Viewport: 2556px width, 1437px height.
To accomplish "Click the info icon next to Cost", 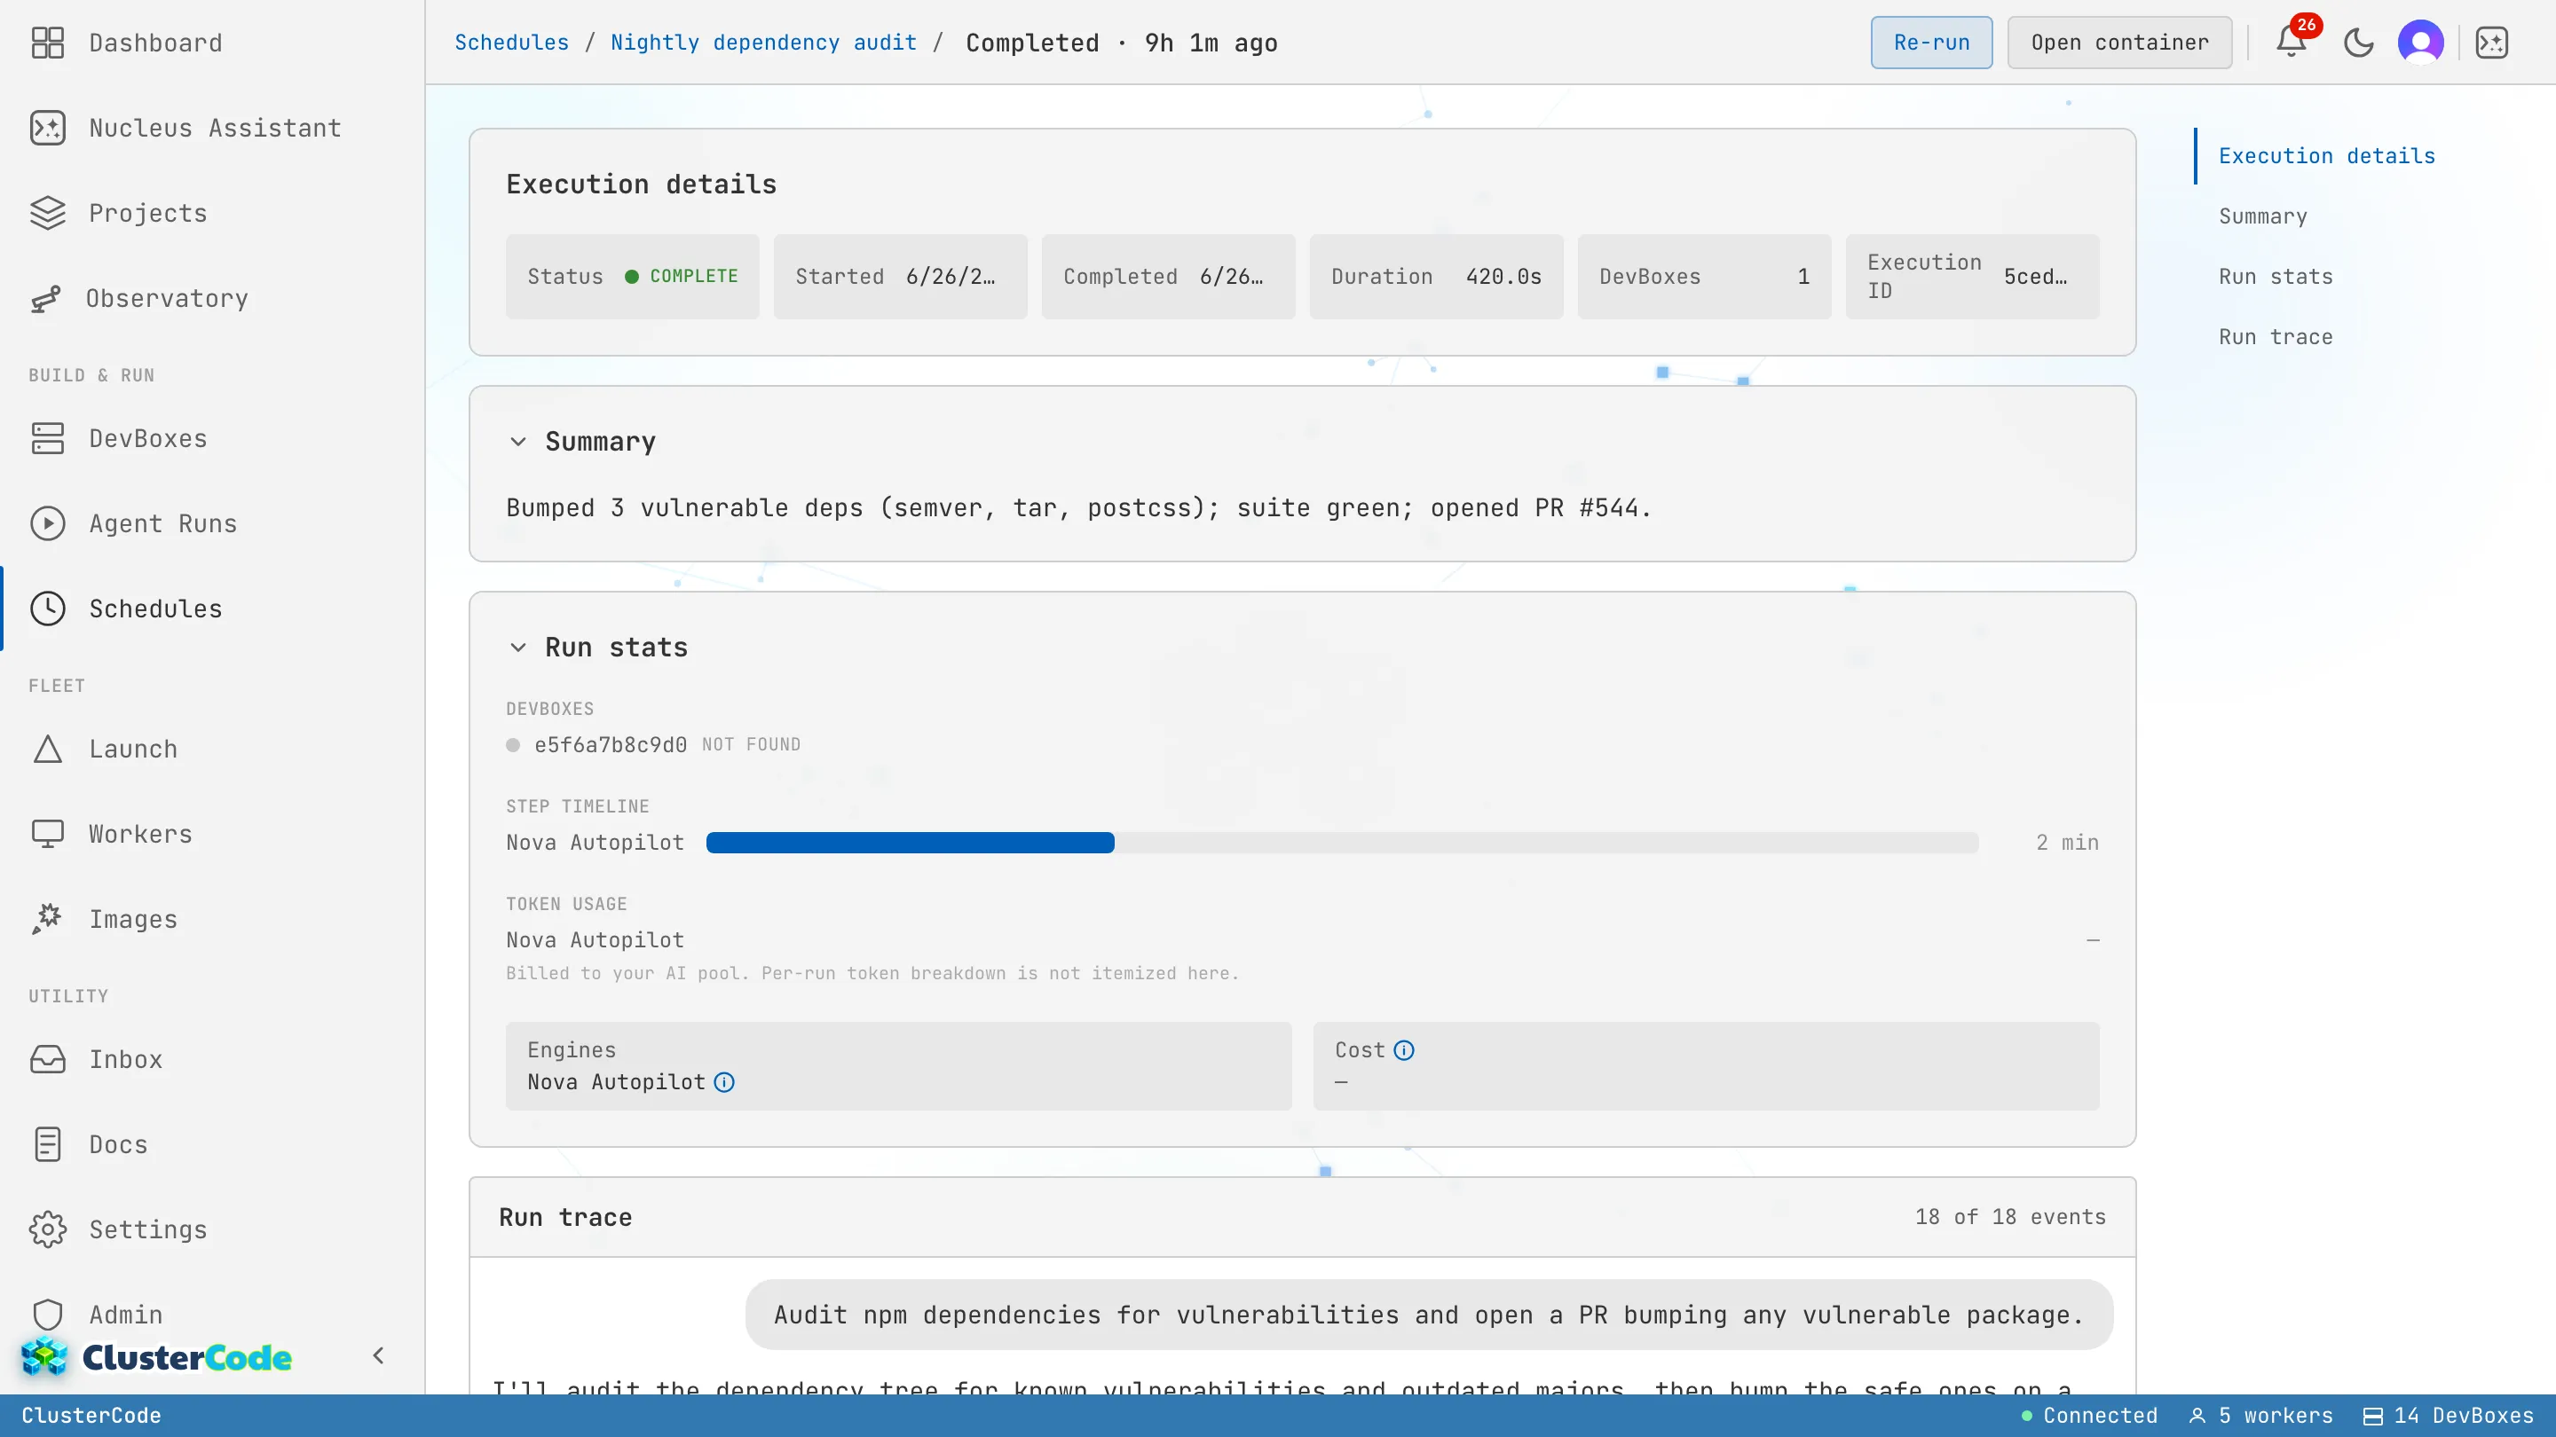I will coord(1404,1050).
